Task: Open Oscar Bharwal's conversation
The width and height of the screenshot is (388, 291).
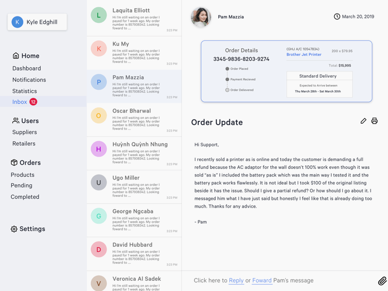Action: tap(134, 119)
